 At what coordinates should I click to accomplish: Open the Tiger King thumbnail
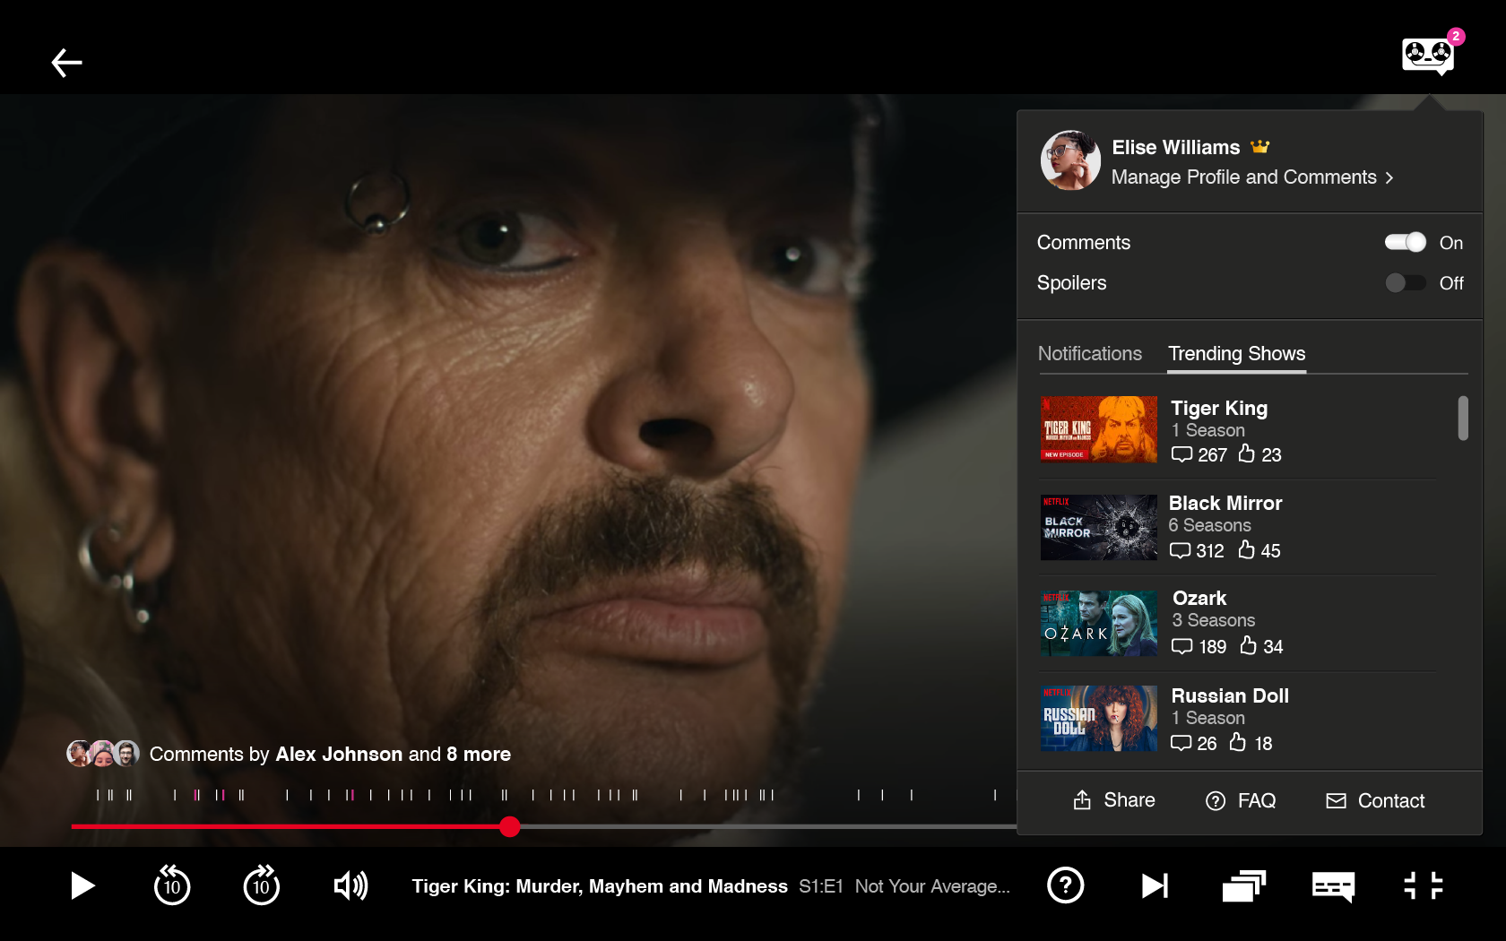[1099, 429]
